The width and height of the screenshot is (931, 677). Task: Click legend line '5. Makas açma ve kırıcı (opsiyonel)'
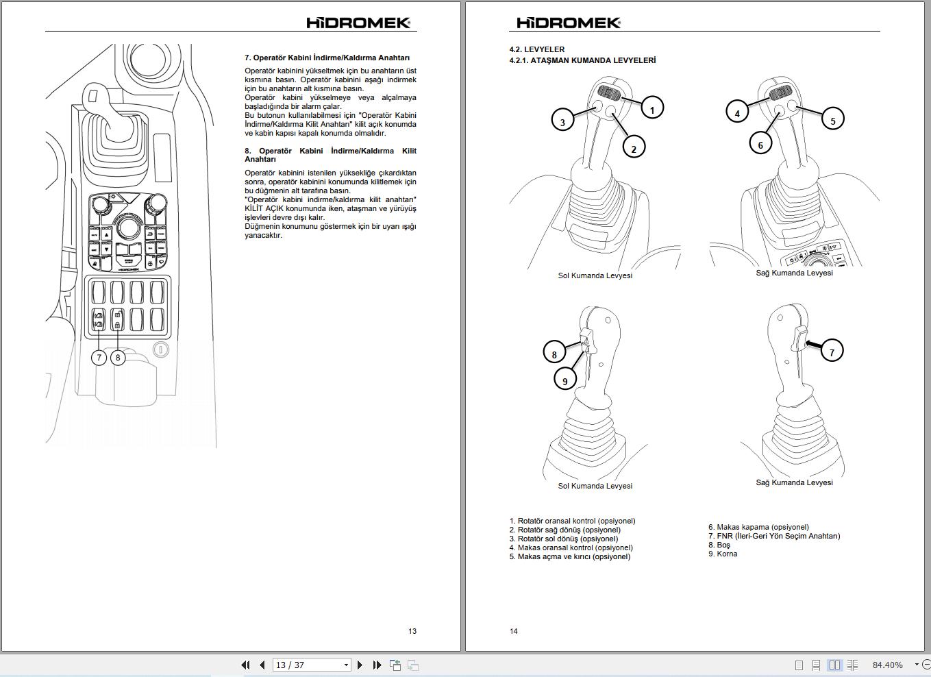(569, 556)
